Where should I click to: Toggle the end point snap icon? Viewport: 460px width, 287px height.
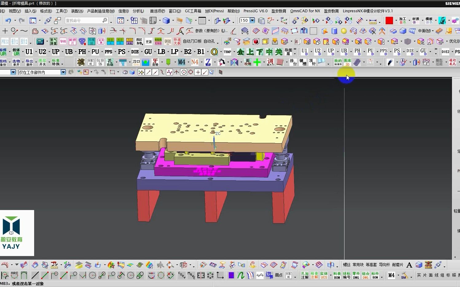click(x=148, y=72)
